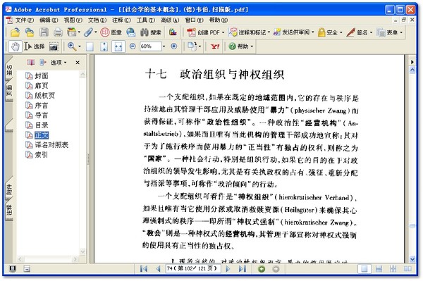Select the 选择 text selection tool
The height and width of the screenshot is (281, 423).
pyautogui.click(x=35, y=46)
